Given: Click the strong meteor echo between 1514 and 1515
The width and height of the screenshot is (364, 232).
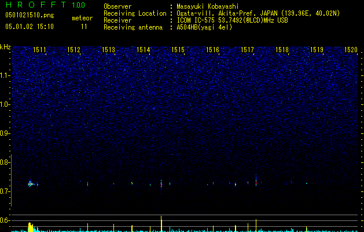Looking at the screenshot, I should (161, 185).
